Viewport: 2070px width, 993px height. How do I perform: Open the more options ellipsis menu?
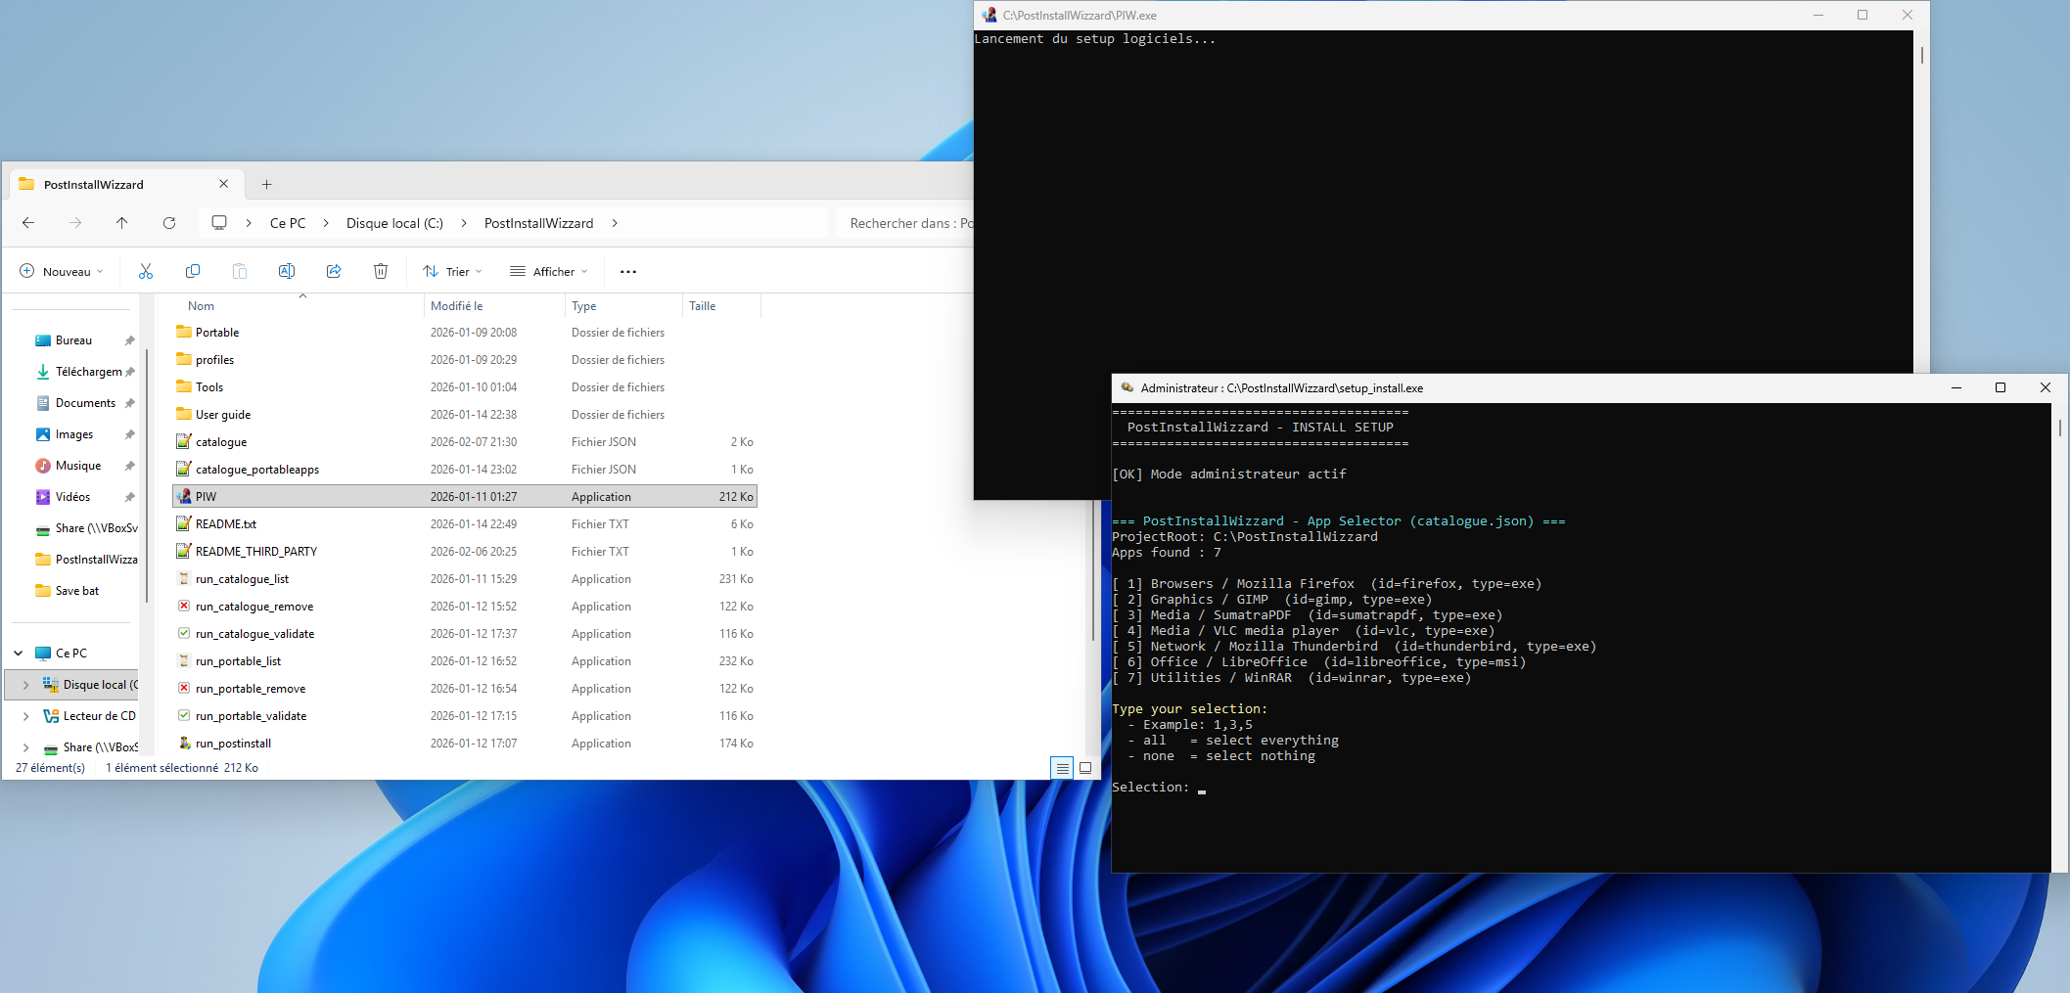click(628, 271)
